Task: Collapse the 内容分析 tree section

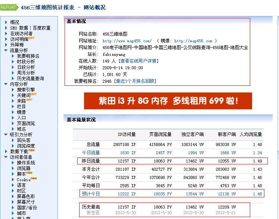Action: pyautogui.click(x=6, y=84)
